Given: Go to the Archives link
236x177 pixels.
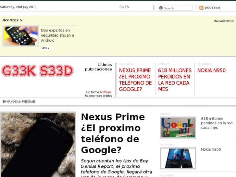Looking at the screenshot, I should pos(106,92).
